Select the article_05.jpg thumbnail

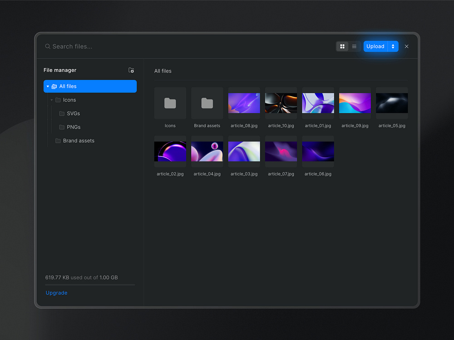pos(392,103)
